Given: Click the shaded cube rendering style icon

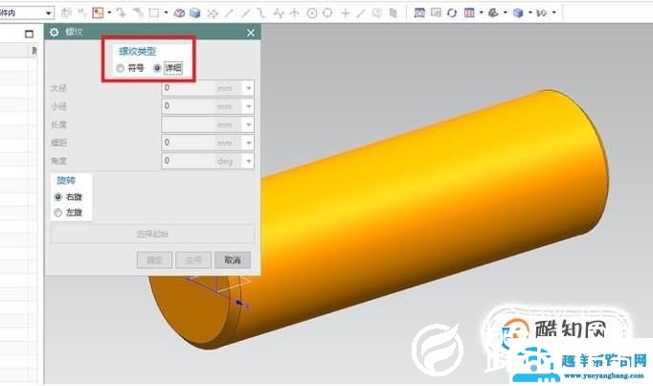Looking at the screenshot, I should [x=518, y=13].
